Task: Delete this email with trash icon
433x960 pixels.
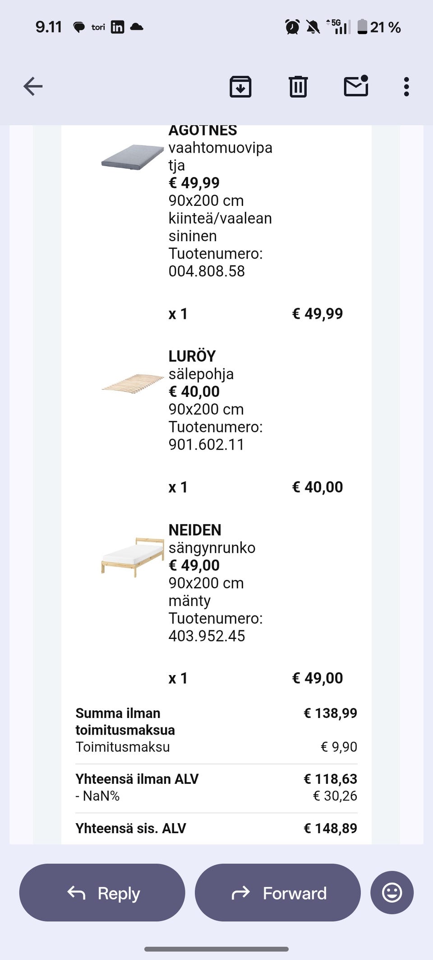Action: click(x=298, y=87)
